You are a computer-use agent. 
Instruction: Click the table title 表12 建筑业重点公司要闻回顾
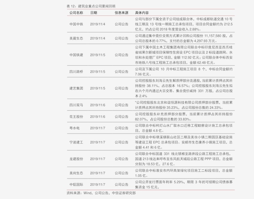(x=91, y=6)
